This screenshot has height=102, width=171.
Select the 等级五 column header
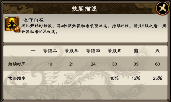114,51
